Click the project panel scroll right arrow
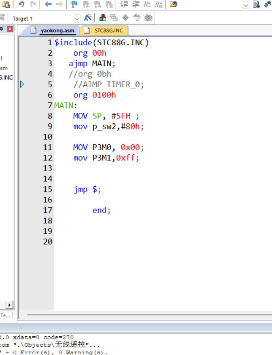This screenshot has height=355, width=272. pos(9,305)
